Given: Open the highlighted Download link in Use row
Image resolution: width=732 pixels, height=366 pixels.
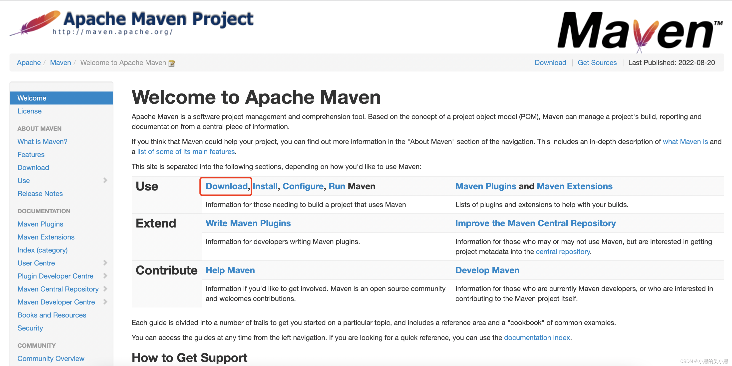Looking at the screenshot, I should [x=227, y=186].
